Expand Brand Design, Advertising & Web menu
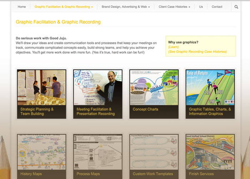Image resolution: width=250 pixels, height=179 pixels. 125,7
